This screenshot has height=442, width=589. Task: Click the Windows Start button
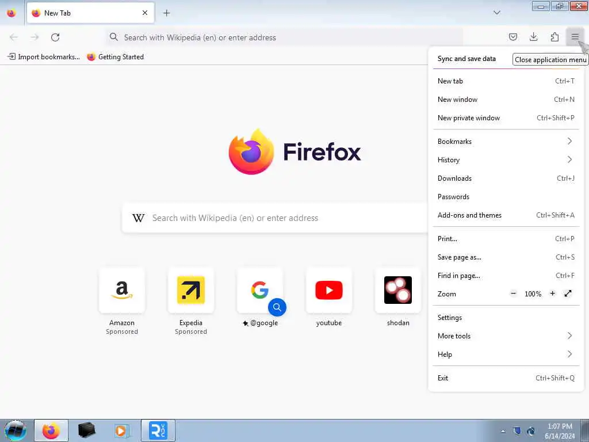coord(16,430)
